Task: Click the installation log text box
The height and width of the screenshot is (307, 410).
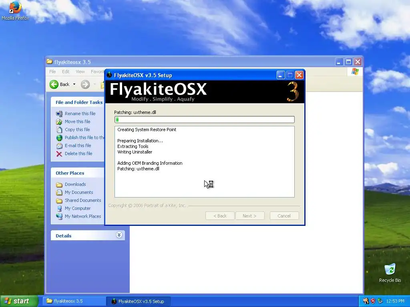Action: point(205,161)
